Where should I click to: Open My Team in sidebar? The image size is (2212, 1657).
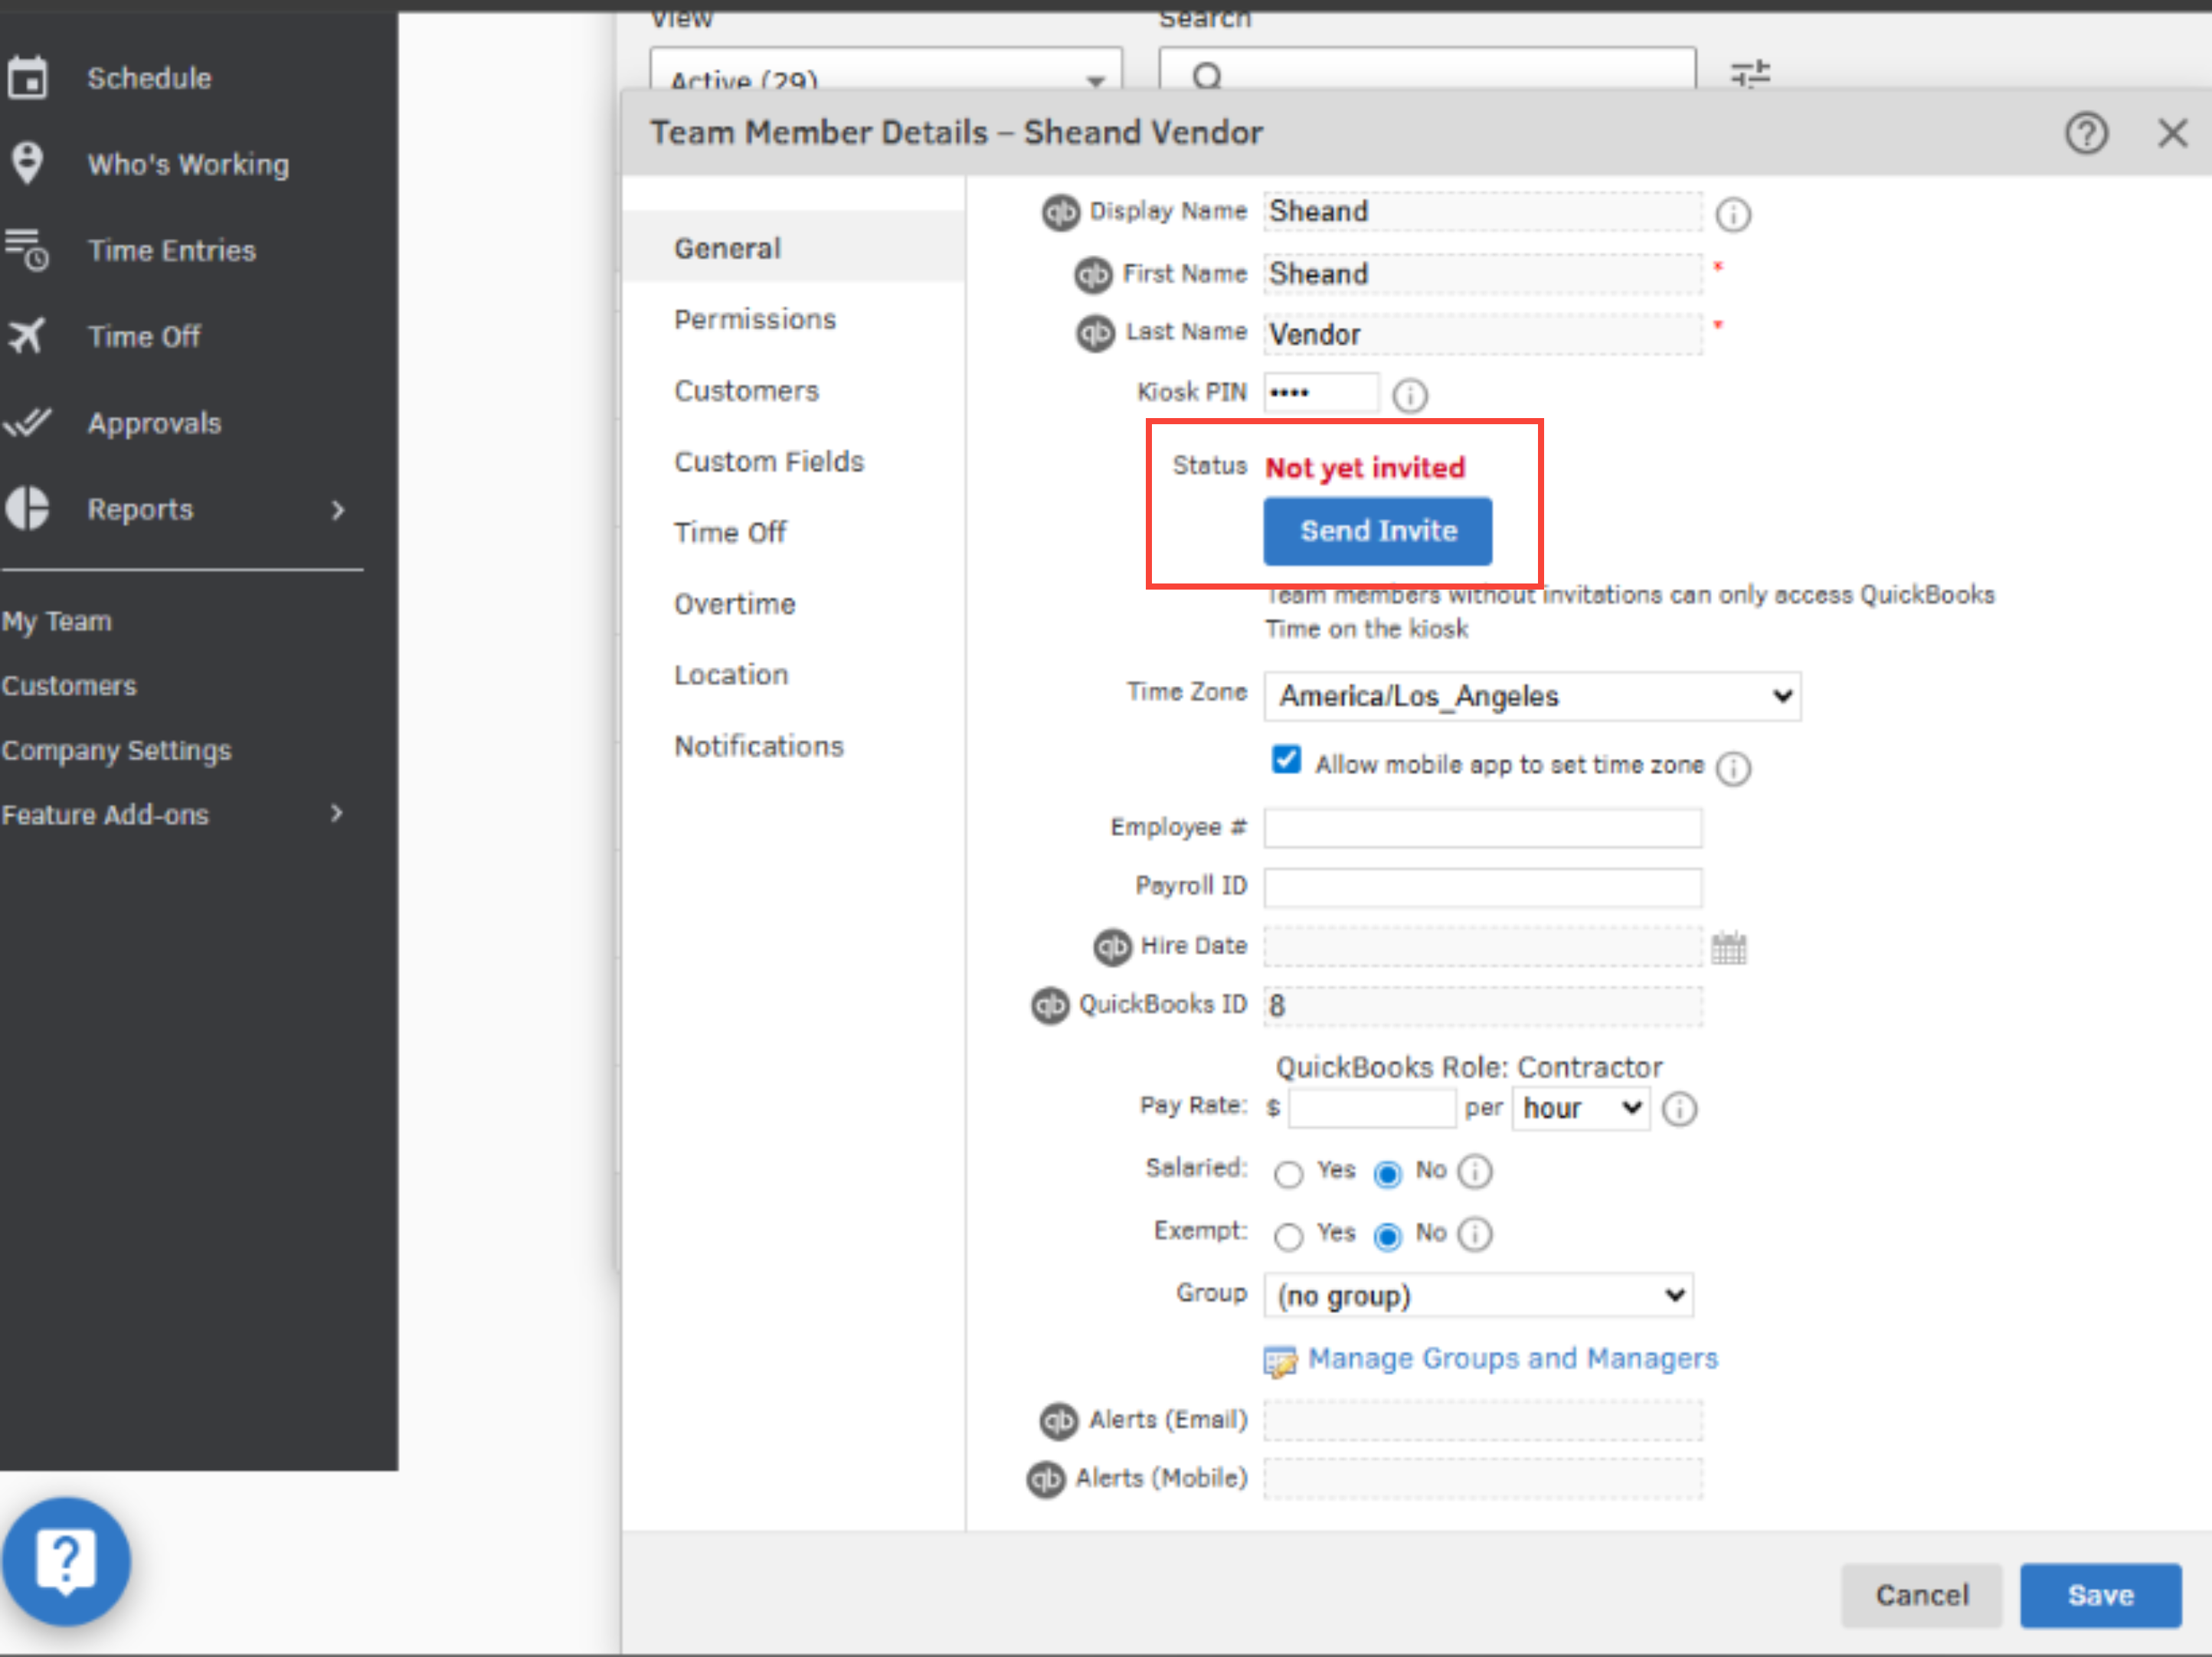57,621
